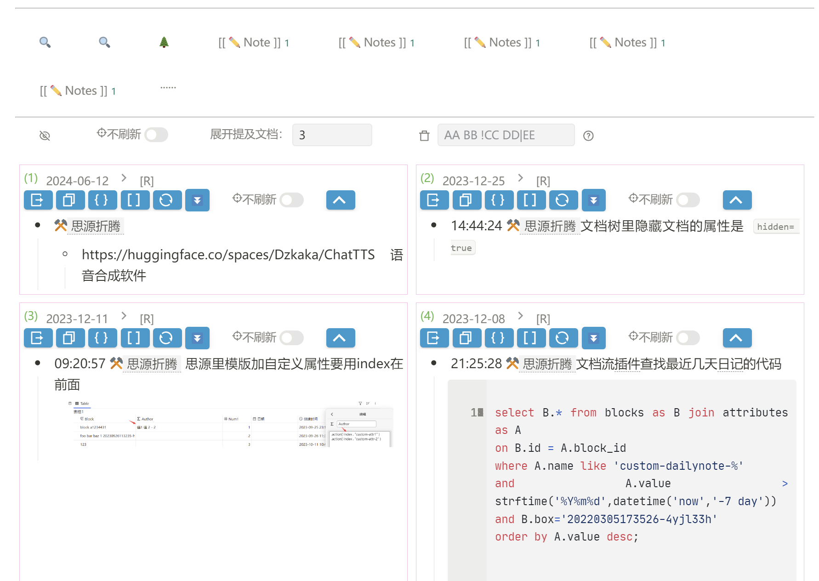The image size is (819, 581).
Task: Click the export icon in card 1 dated 2024-06-12
Action: point(38,200)
